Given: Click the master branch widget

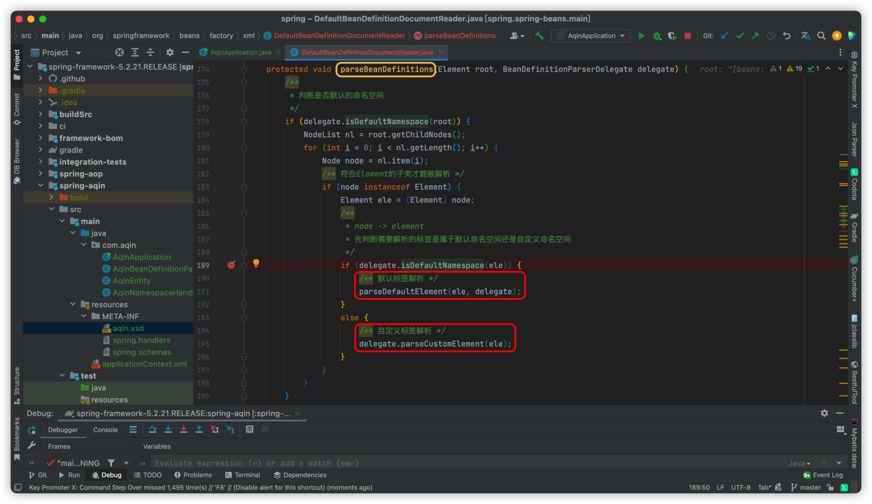Looking at the screenshot, I should [x=805, y=487].
